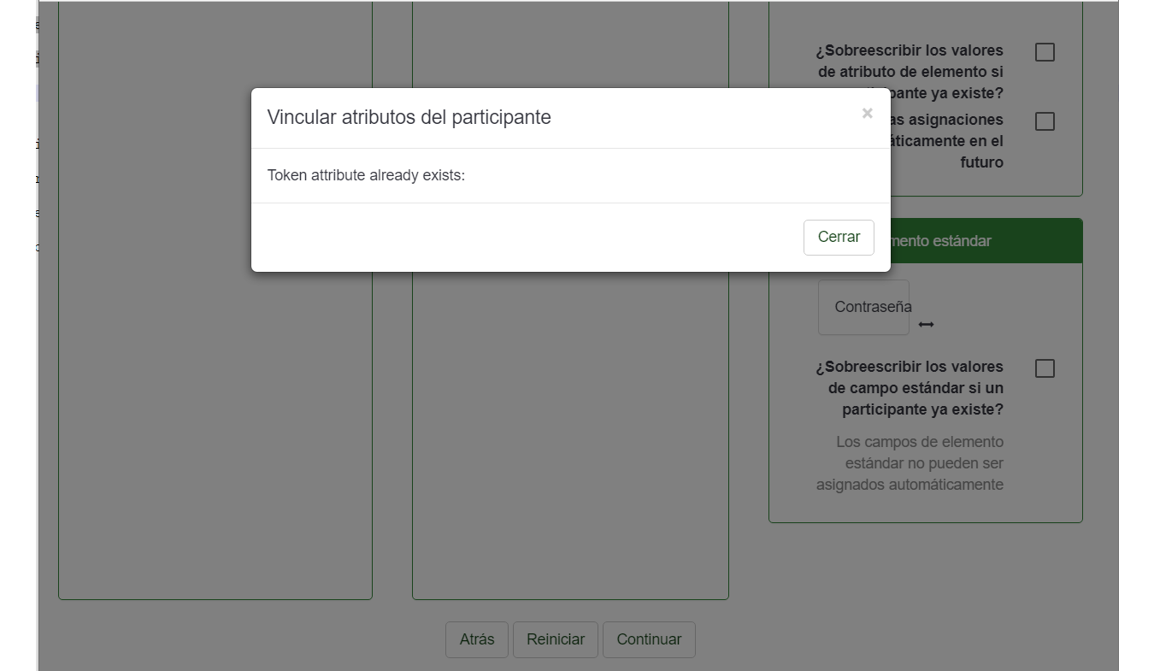Click the 'Token attribute already exists' message
This screenshot has width=1154, height=671.
[x=366, y=175]
